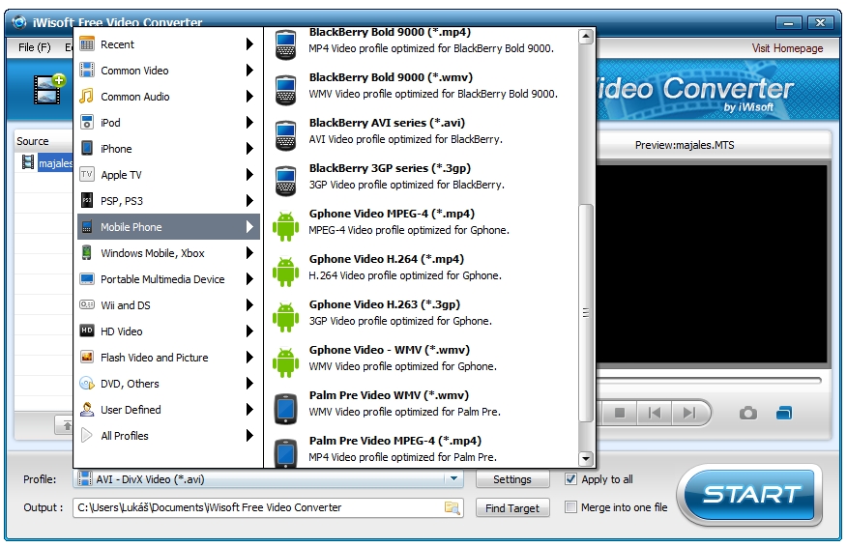Click the profile list scroll up arrow
This screenshot has width=847, height=547.
pyautogui.click(x=586, y=37)
